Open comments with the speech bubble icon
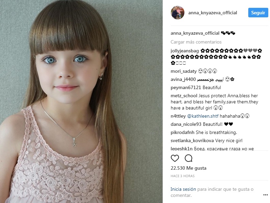 tap(188, 158)
